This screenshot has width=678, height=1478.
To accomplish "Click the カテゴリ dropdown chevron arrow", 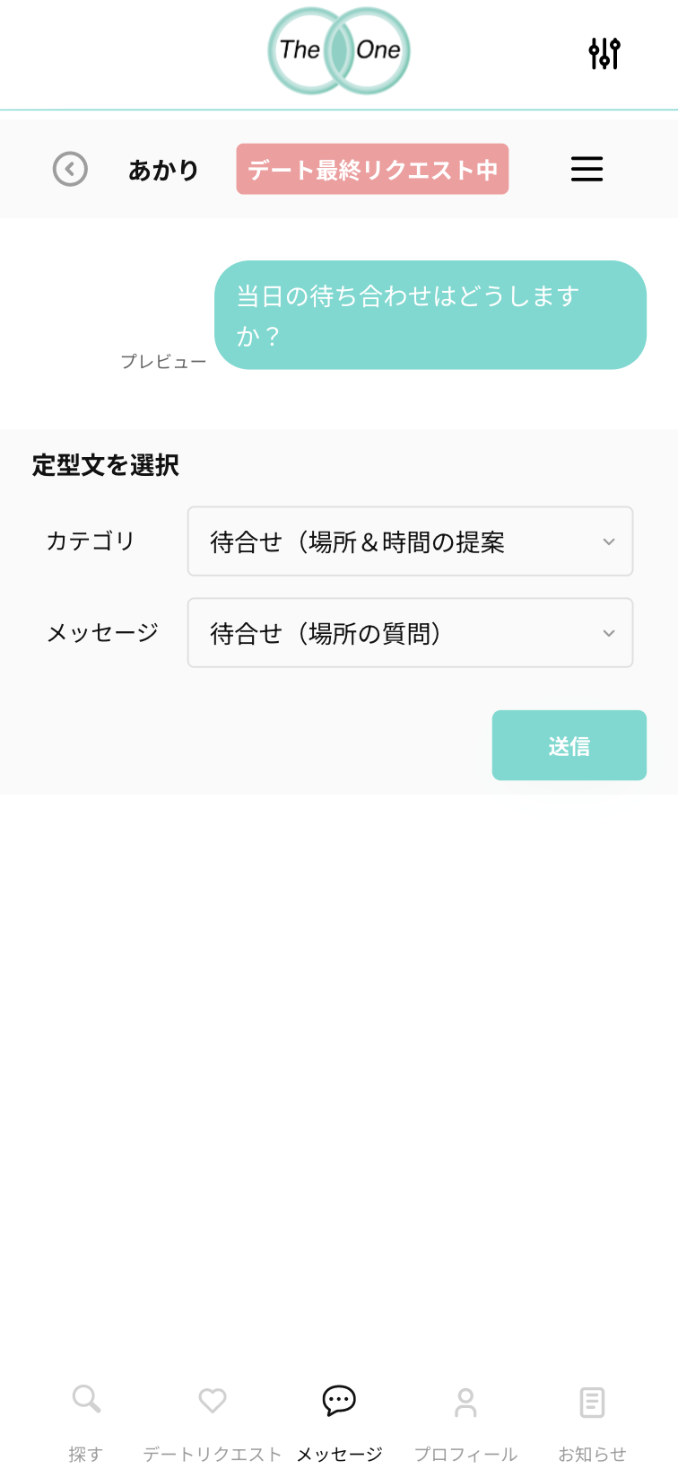I will (609, 541).
